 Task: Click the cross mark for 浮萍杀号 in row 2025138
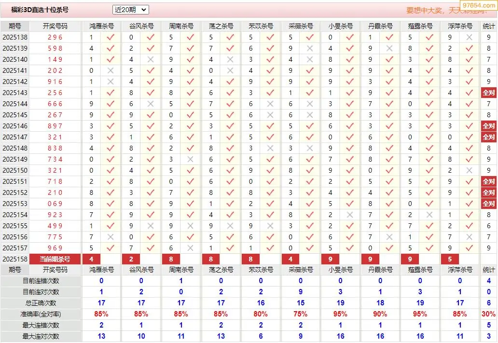(469, 37)
